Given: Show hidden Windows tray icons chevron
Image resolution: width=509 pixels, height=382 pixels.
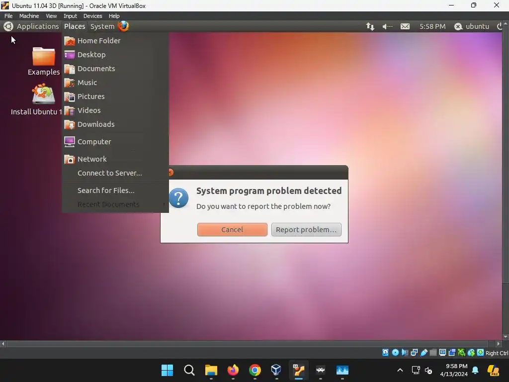Looking at the screenshot, I should (x=400, y=370).
